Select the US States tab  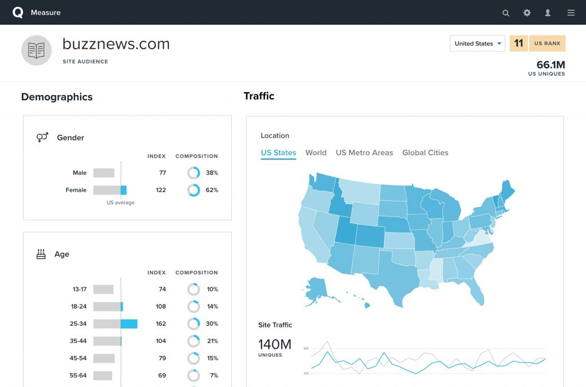click(x=279, y=152)
